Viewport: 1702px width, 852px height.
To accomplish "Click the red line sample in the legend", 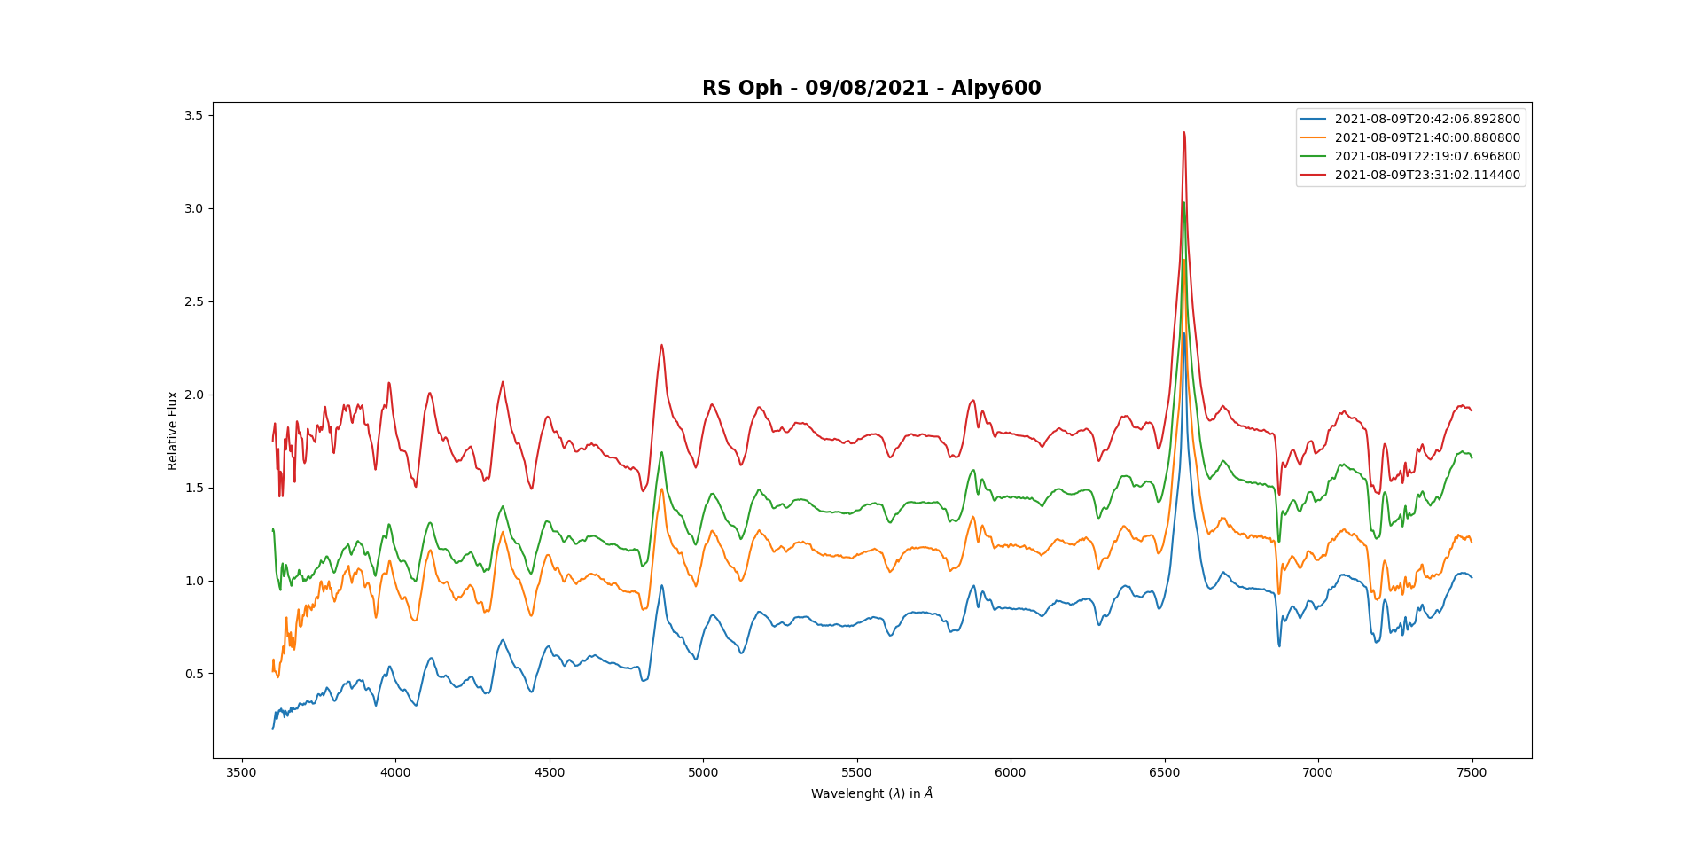I will pyautogui.click(x=1313, y=176).
